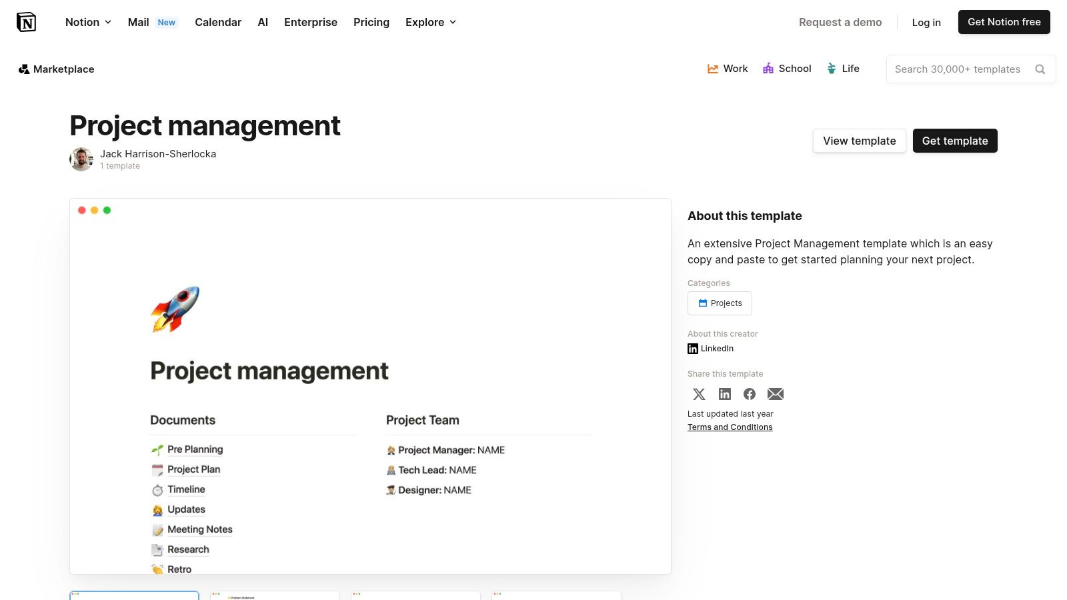Click the View template button

[860, 141]
